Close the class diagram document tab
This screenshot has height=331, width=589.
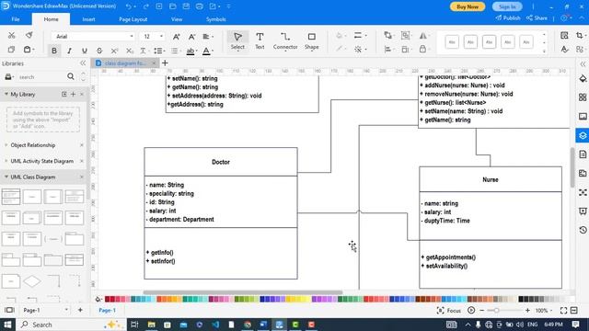[154, 63]
